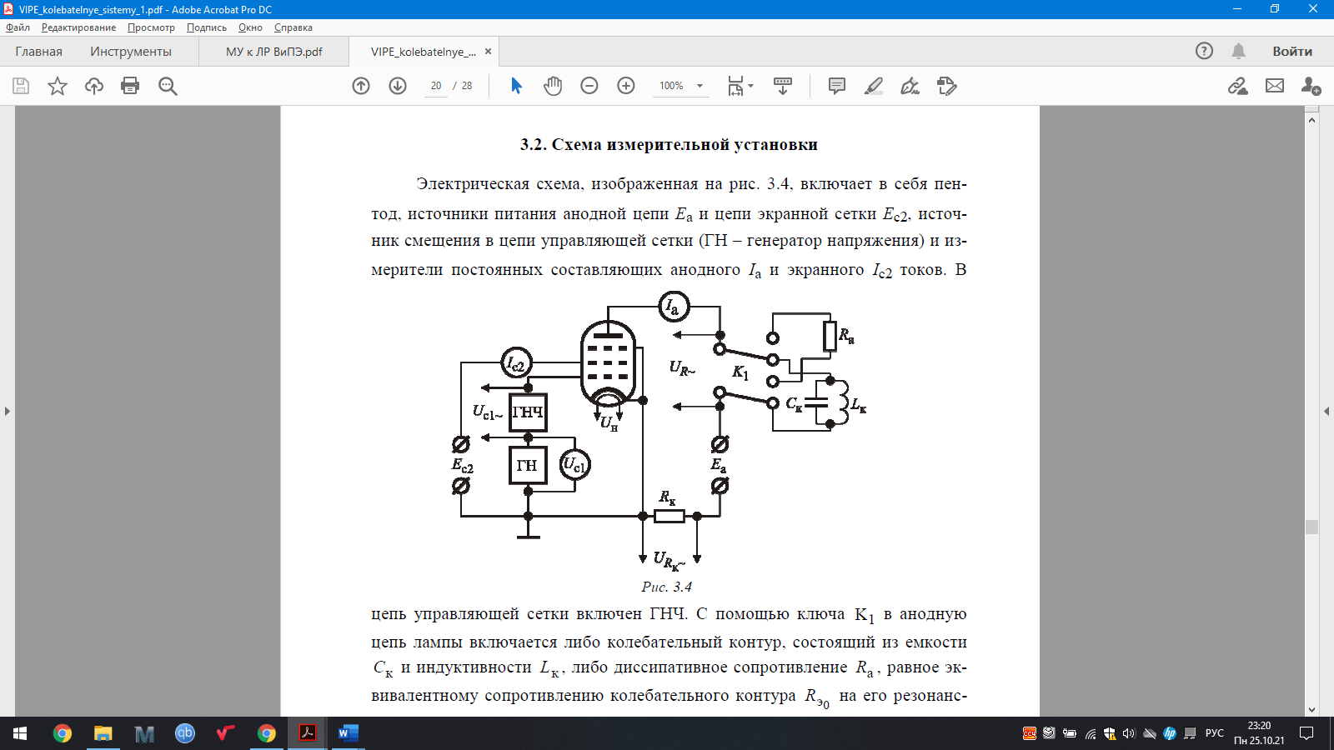1334x750 pixels.
Task: Open the Windows Start menu
Action: coord(20,733)
